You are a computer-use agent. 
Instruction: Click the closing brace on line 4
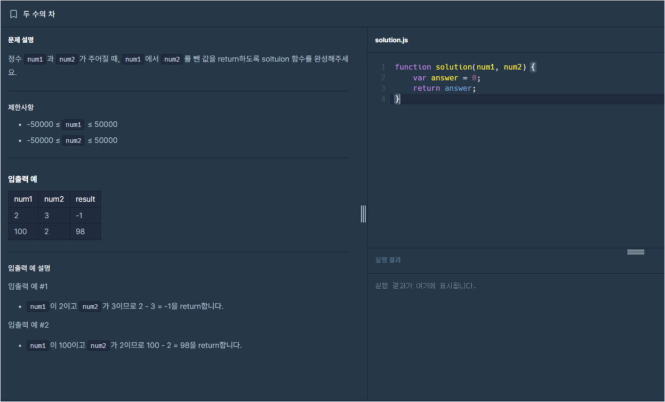[x=397, y=99]
